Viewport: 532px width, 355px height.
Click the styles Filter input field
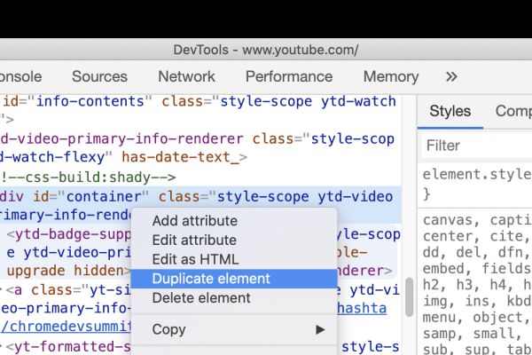point(474,146)
